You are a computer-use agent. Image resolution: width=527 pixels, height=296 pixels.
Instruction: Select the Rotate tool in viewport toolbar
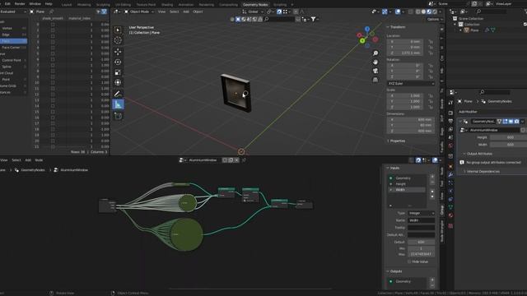118,62
